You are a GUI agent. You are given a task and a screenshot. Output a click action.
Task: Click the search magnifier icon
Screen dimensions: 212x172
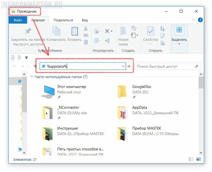point(197,66)
